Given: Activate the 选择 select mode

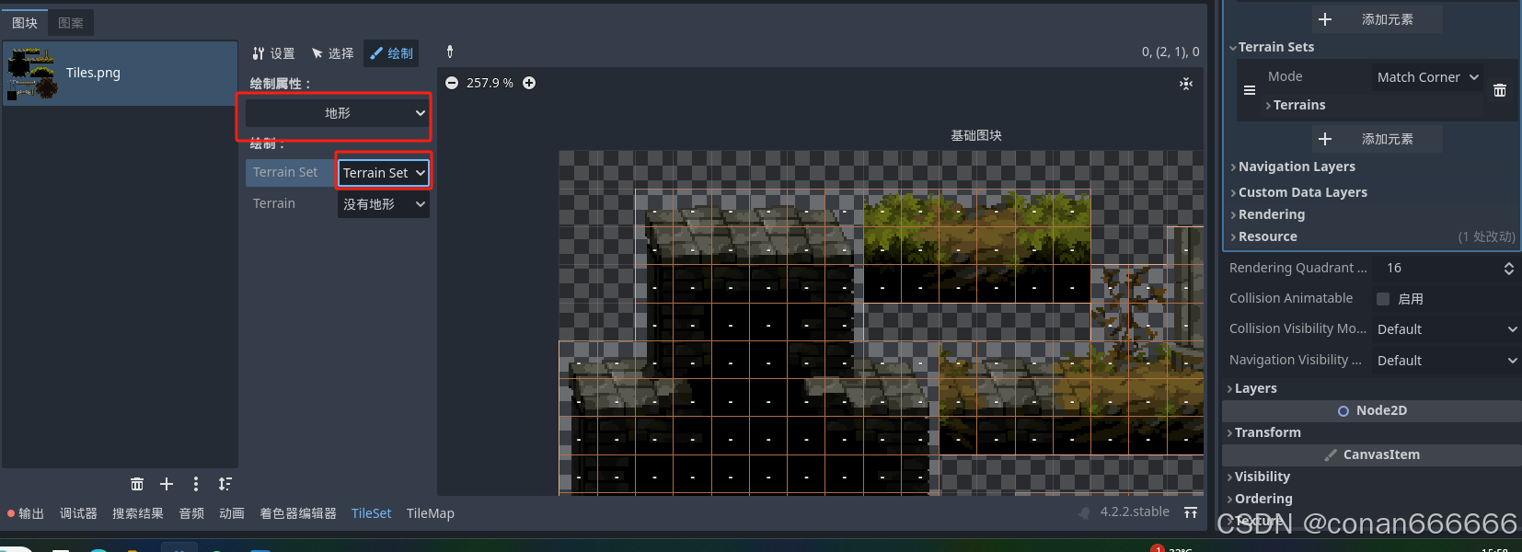Looking at the screenshot, I should click(332, 53).
